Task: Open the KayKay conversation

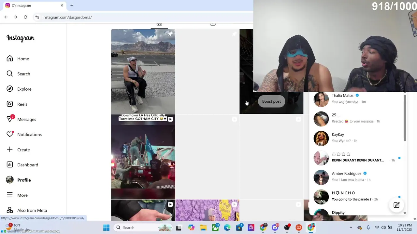Action: (x=356, y=138)
